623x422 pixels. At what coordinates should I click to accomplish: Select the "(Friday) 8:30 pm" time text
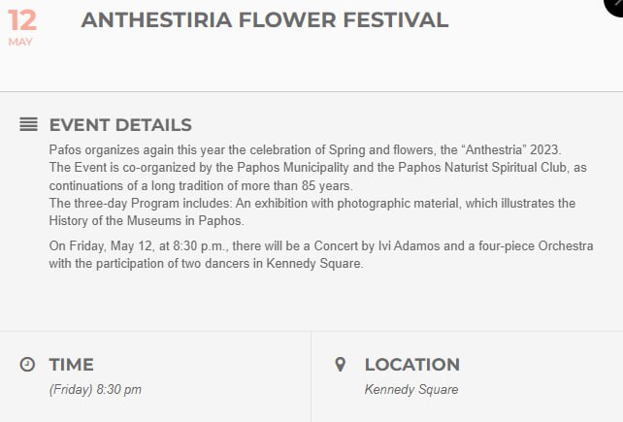tap(95, 390)
